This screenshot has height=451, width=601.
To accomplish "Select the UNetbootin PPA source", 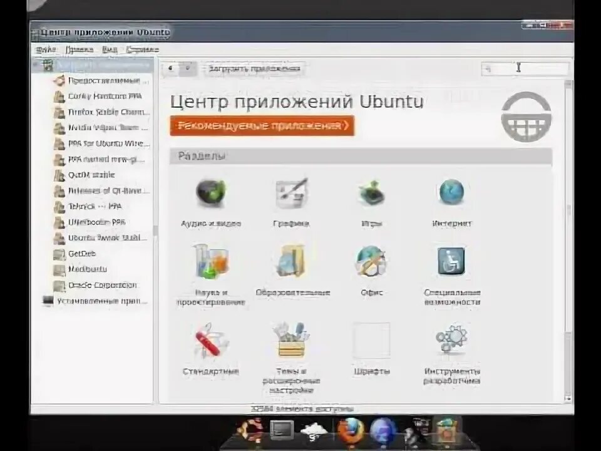I will 90,222.
